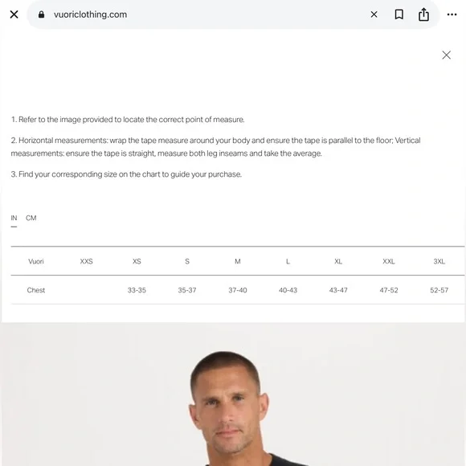Select the 3XL size column header
Image resolution: width=466 pixels, height=466 pixels.
pos(439,261)
